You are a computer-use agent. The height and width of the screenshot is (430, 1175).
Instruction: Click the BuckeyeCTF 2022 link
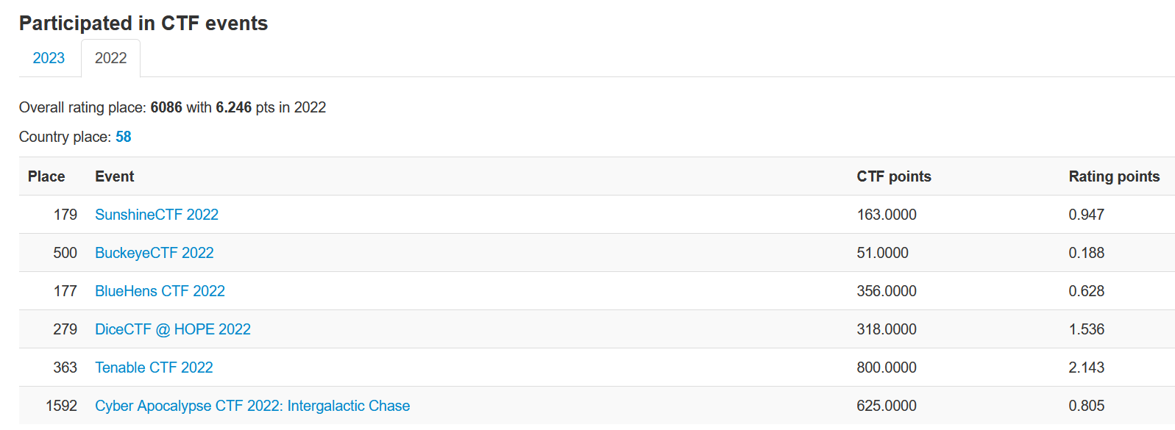point(155,253)
